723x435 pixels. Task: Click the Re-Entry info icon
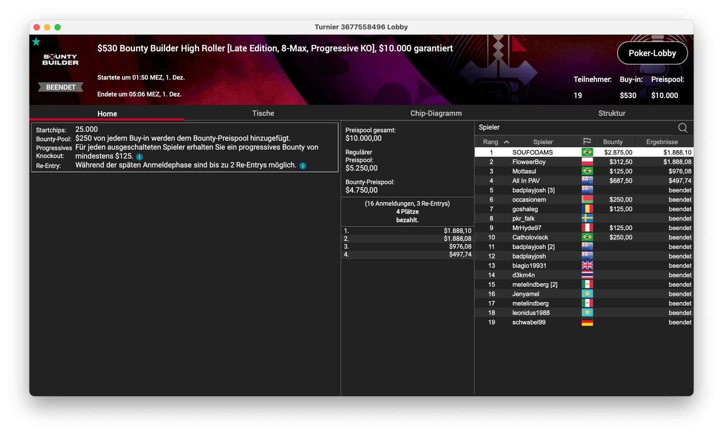(303, 166)
